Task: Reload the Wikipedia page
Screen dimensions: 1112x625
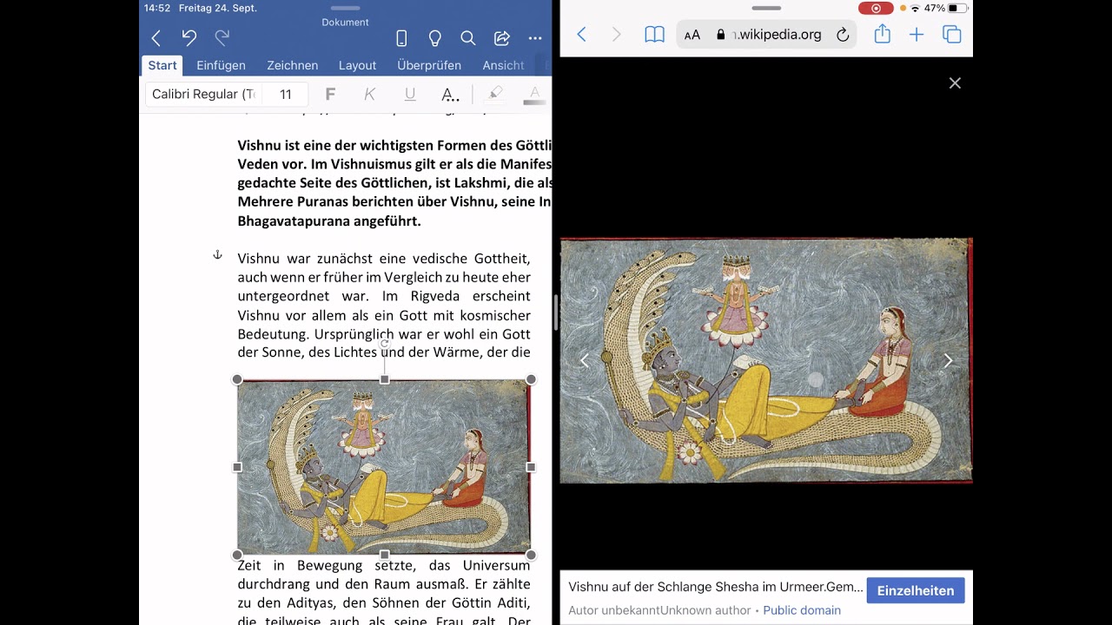Action: click(843, 35)
